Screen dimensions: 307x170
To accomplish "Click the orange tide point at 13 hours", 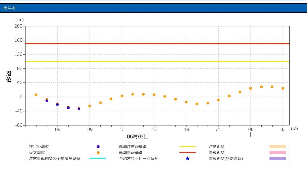I will click(x=133, y=94).
